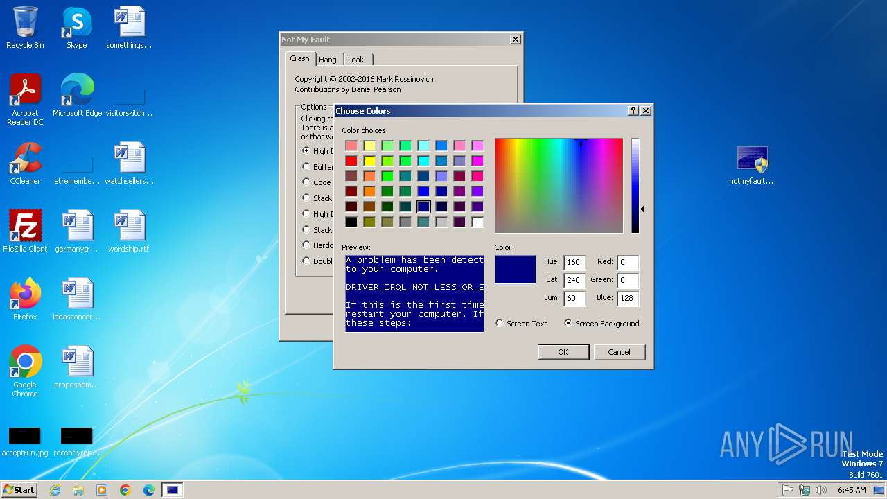Pick the bright magenta color swatch
This screenshot has width=887, height=499.
[x=477, y=161]
